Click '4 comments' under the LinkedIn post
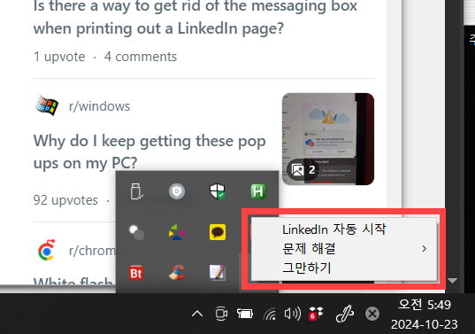Screen dimensions: 475x334 141,57
